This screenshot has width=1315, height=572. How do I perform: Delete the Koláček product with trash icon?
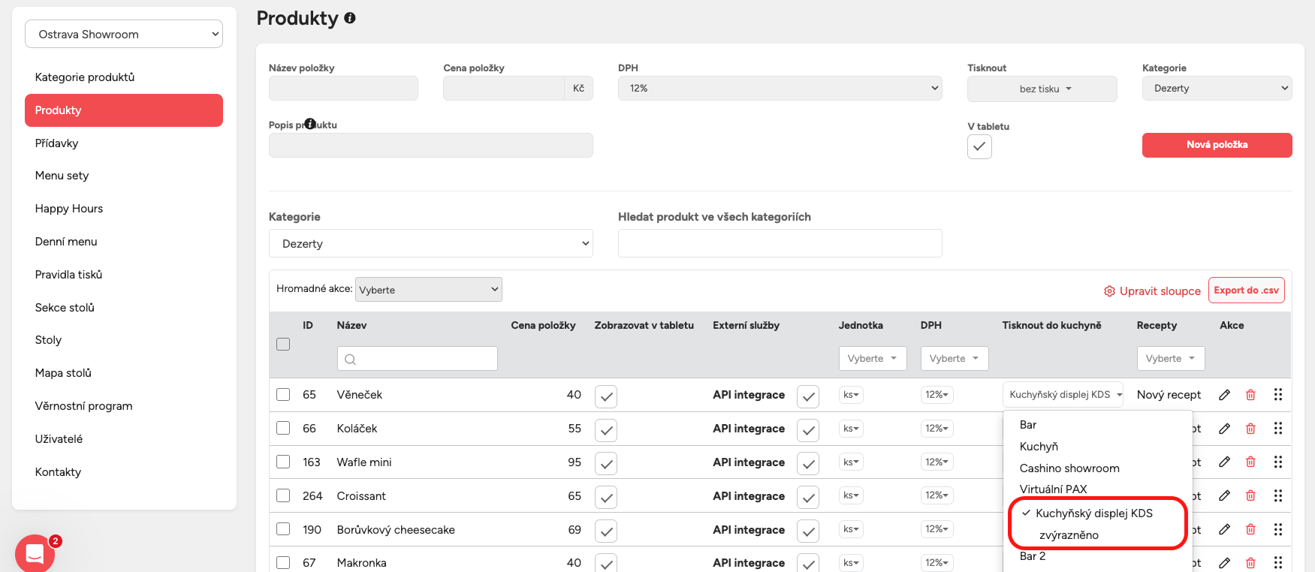(1250, 429)
